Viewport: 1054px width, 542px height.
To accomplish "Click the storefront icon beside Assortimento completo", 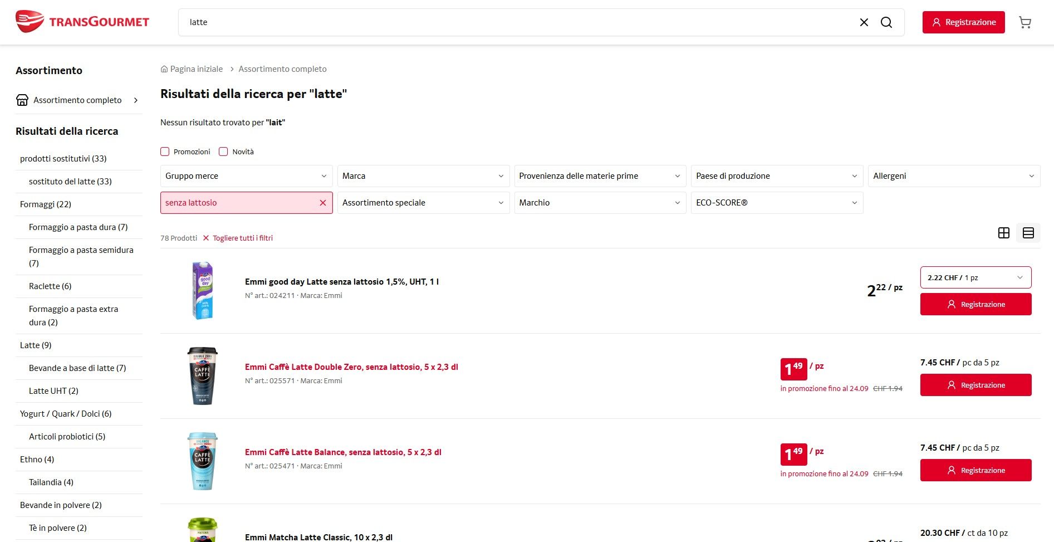I will point(22,100).
